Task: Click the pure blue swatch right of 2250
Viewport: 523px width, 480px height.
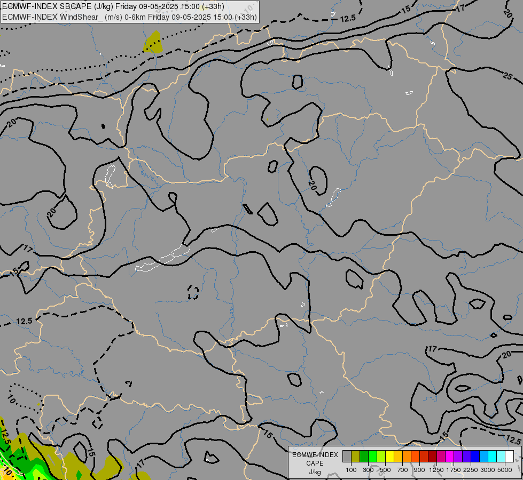Action: click(475, 456)
